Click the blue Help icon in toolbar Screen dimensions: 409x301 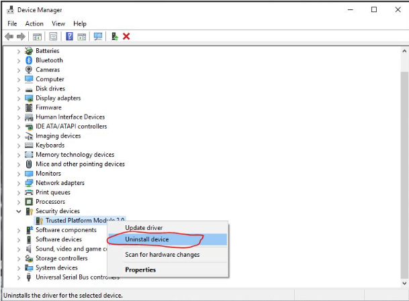tap(69, 36)
